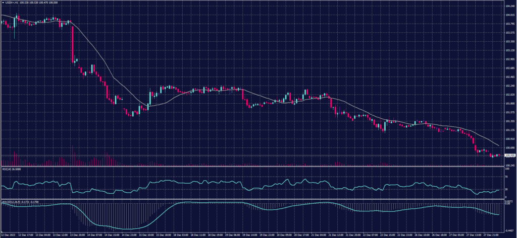
Task: Open the dropdown triangle beside USDX symbol
Action: coord(3,3)
